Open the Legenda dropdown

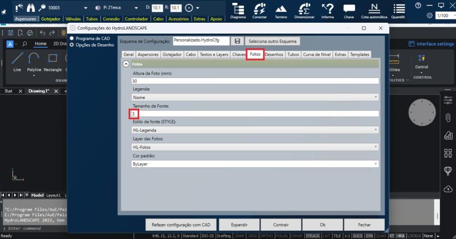pyautogui.click(x=254, y=97)
